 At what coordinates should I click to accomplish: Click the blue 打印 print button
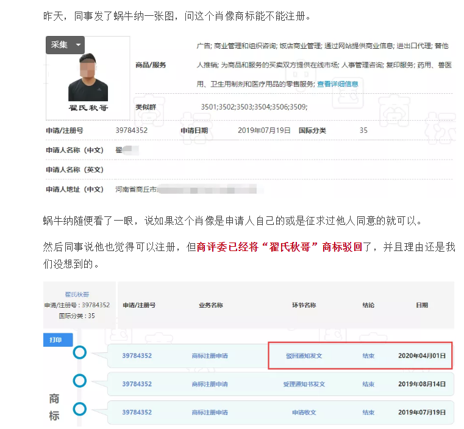tap(58, 340)
